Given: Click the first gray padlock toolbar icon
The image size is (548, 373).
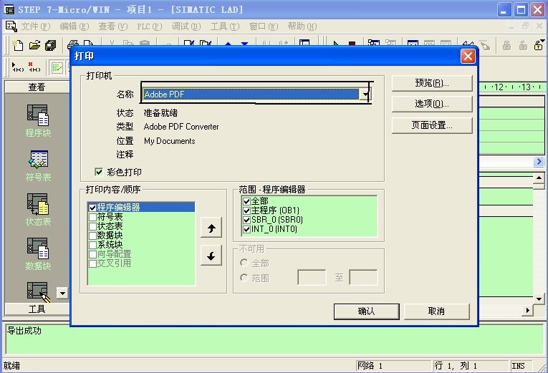Looking at the screenshot, I should [506, 45].
